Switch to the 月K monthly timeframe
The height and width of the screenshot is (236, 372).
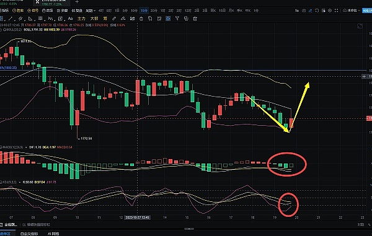click(231, 11)
